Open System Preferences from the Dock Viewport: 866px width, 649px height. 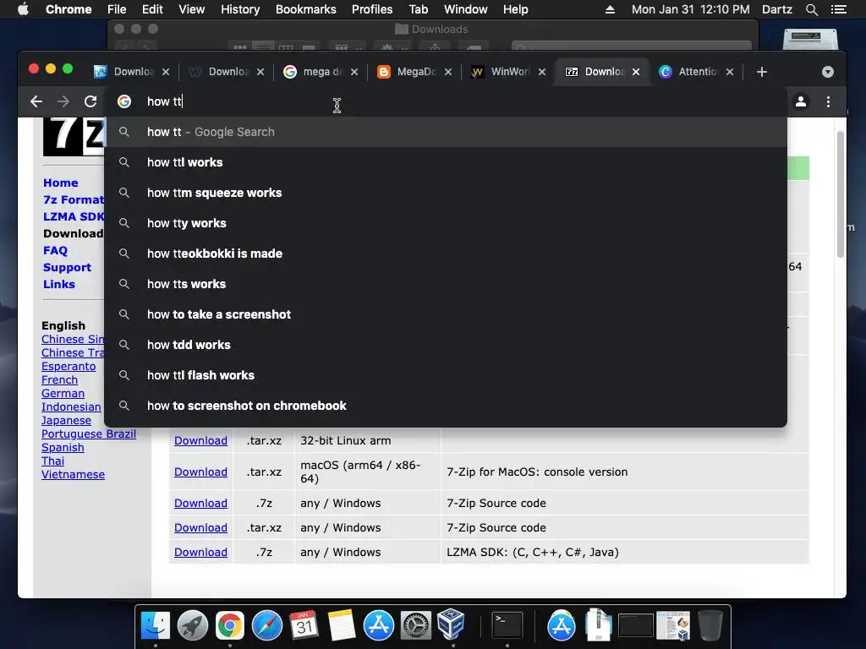coord(415,625)
